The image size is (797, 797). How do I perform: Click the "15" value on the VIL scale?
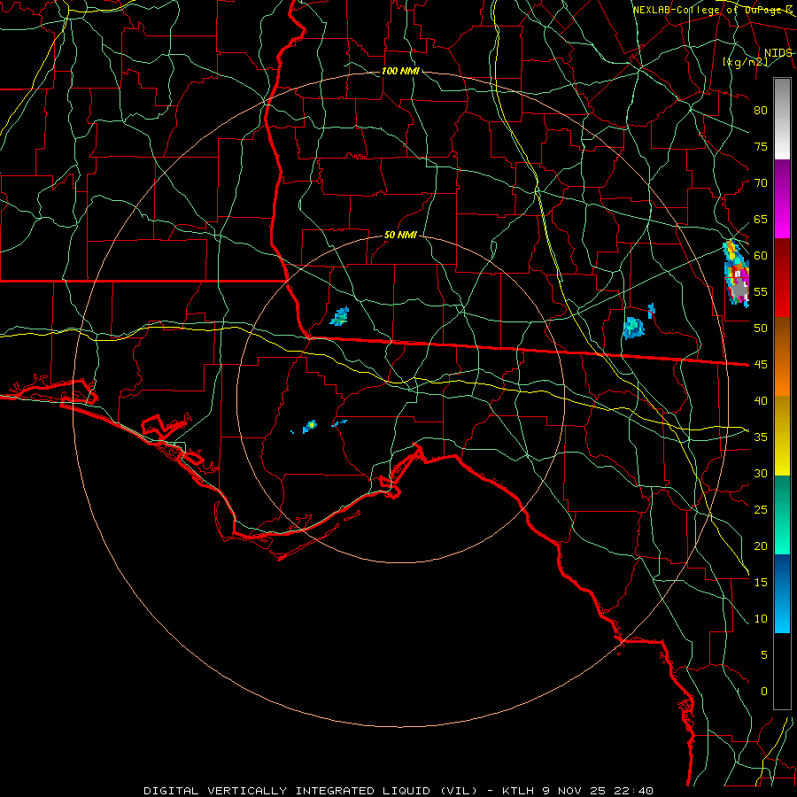pos(761,583)
